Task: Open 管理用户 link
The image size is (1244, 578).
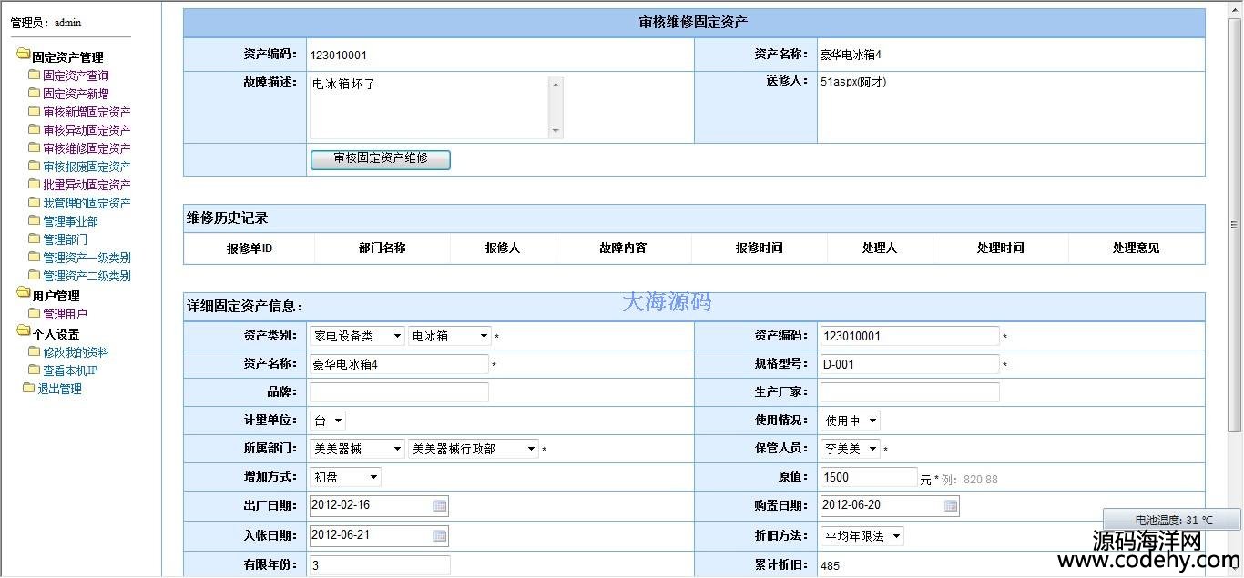Action: click(65, 314)
